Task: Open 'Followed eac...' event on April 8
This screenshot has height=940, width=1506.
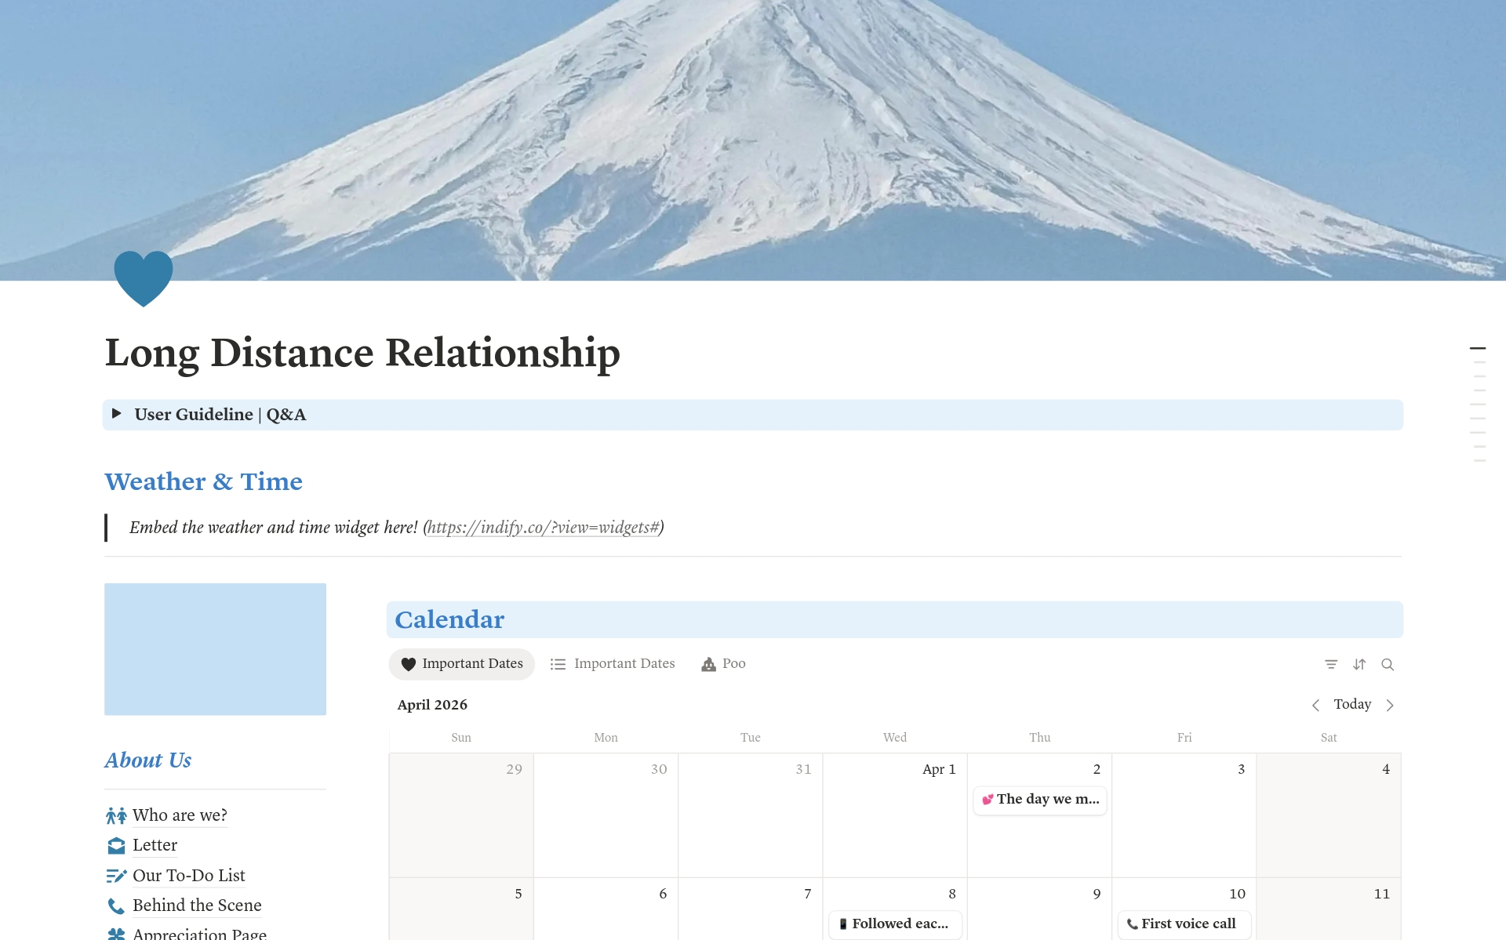Action: [x=895, y=924]
